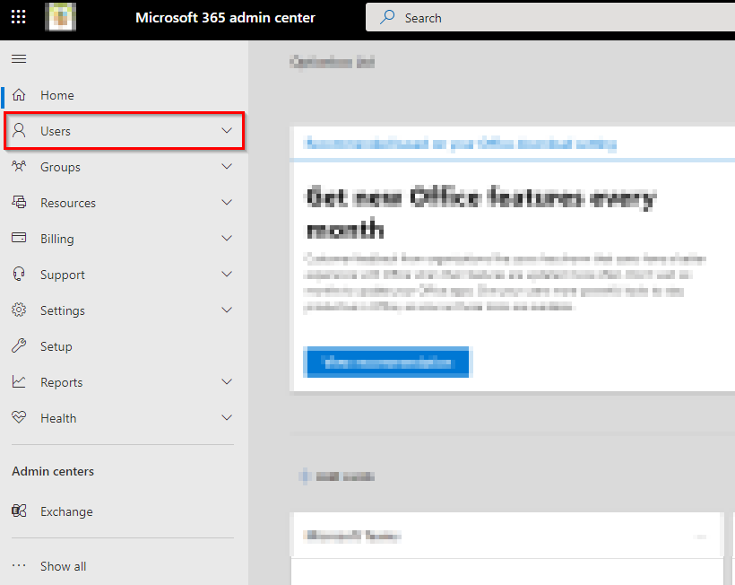
Task: Click the Users person icon
Action: 19,130
